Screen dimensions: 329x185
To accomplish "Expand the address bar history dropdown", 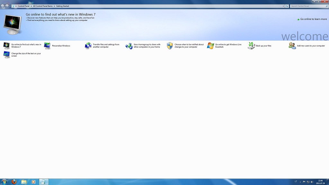I will tap(283, 6).
